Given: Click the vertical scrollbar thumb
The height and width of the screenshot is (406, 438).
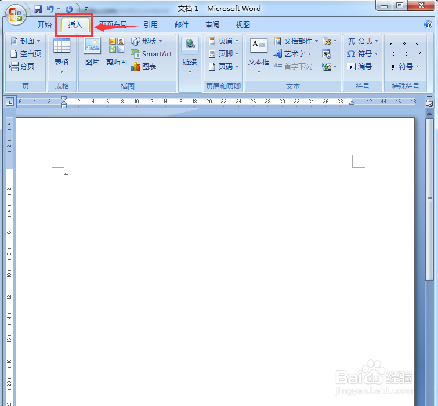Looking at the screenshot, I should [x=430, y=200].
